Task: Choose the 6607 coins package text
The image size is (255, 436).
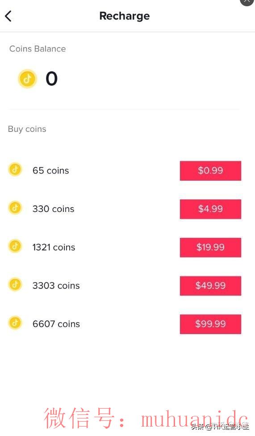Action: click(x=56, y=324)
